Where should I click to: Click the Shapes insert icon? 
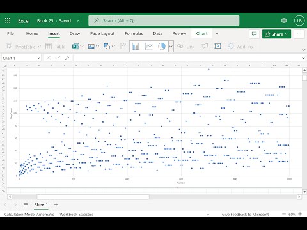point(107,47)
